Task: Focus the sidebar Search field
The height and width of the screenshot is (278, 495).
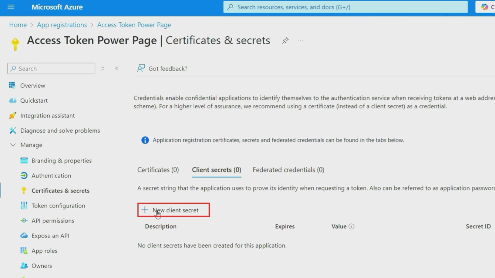Action: [51, 68]
